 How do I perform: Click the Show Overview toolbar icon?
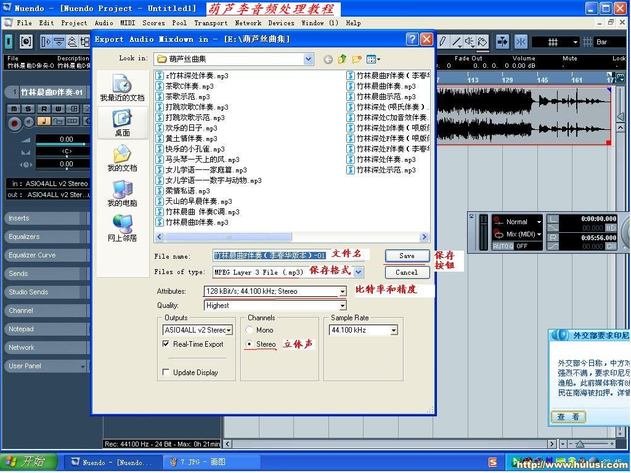(73, 41)
